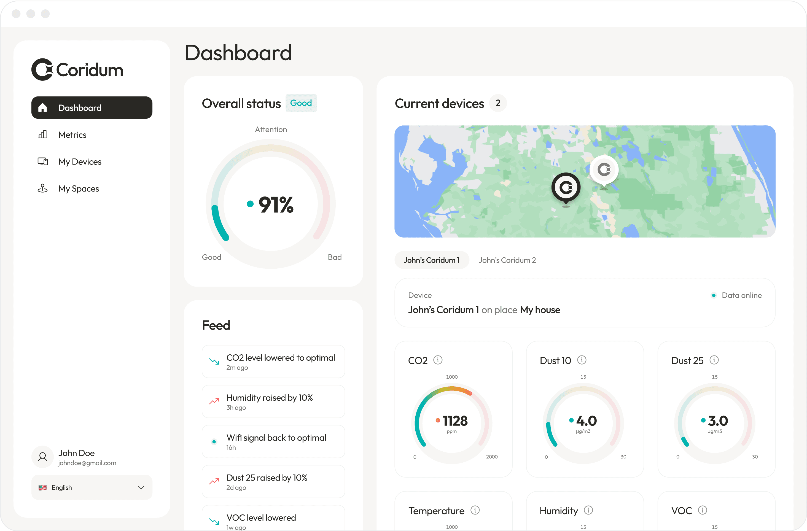Viewport: 807px width, 531px height.
Task: Click the upward trend icon beside Humidity feed
Action: tap(214, 401)
